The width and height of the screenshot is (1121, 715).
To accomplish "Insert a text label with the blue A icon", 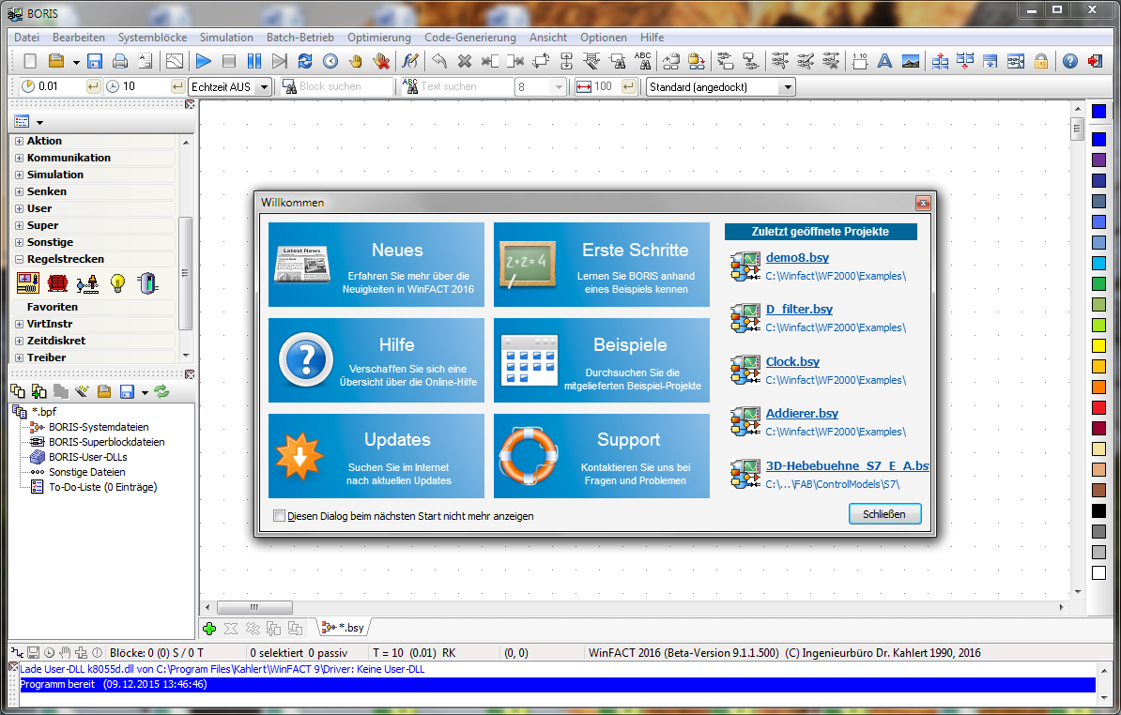I will click(884, 61).
